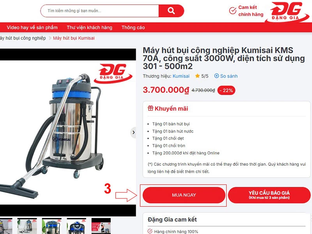Click the MUA NGAY button
Image resolution: width=312 pixels, height=234 pixels.
(184, 195)
